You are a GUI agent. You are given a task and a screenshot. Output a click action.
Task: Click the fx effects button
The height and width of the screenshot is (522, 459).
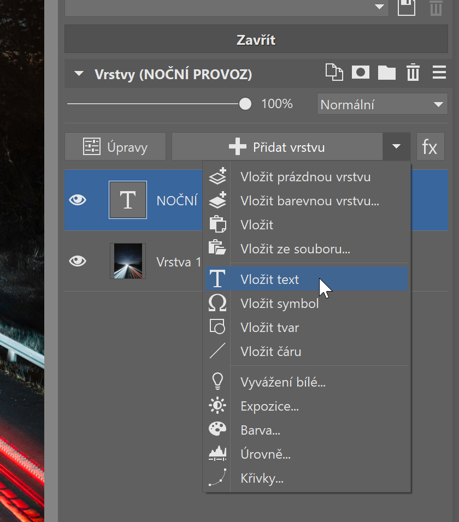430,147
